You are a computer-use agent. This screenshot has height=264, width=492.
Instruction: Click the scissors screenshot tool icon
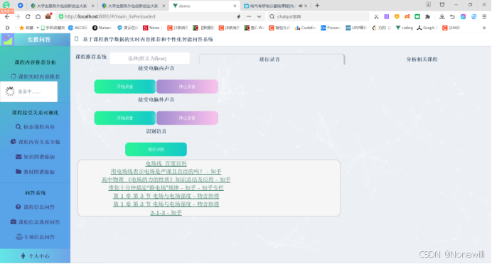[x=376, y=16]
